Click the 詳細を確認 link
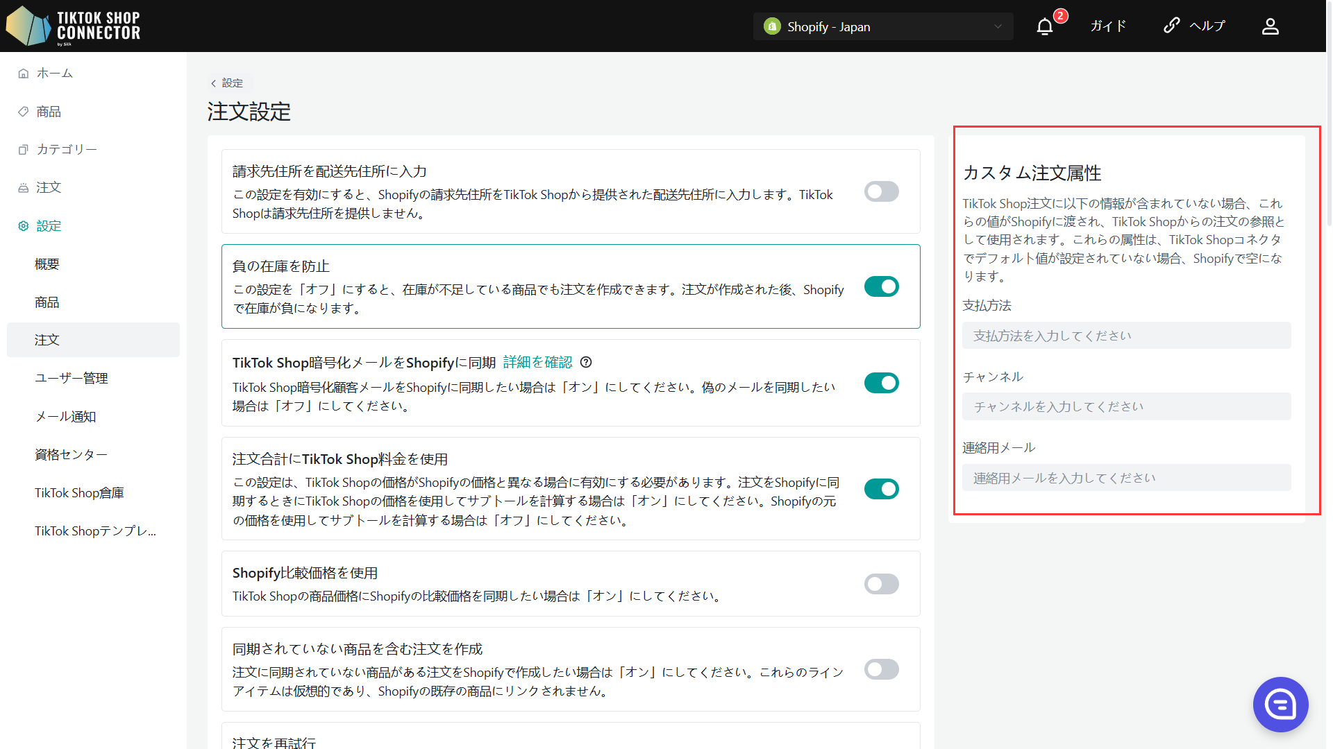1333x749 pixels. pos(537,362)
